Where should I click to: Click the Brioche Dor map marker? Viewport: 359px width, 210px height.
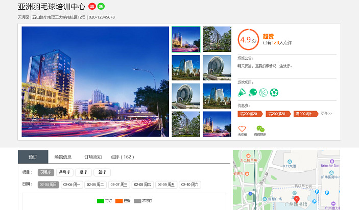pyautogui.click(x=332, y=162)
